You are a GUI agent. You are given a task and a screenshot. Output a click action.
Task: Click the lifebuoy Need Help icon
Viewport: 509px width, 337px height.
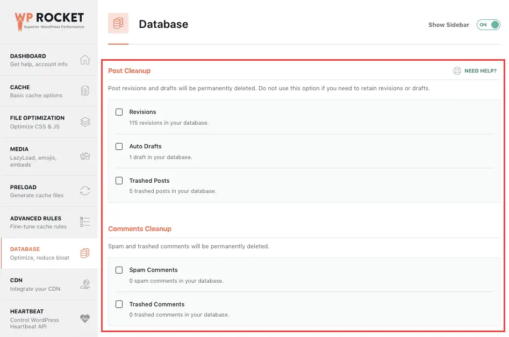pos(457,71)
